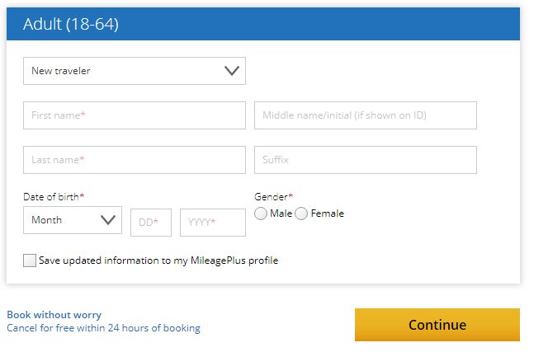Click the Male label text
Screen dimensions: 534x352
pos(281,214)
